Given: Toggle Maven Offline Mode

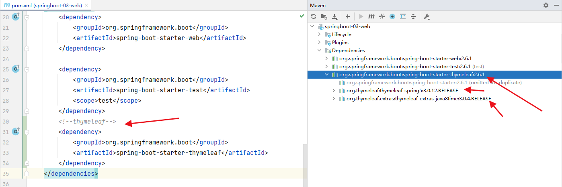Looking at the screenshot, I should 382,16.
